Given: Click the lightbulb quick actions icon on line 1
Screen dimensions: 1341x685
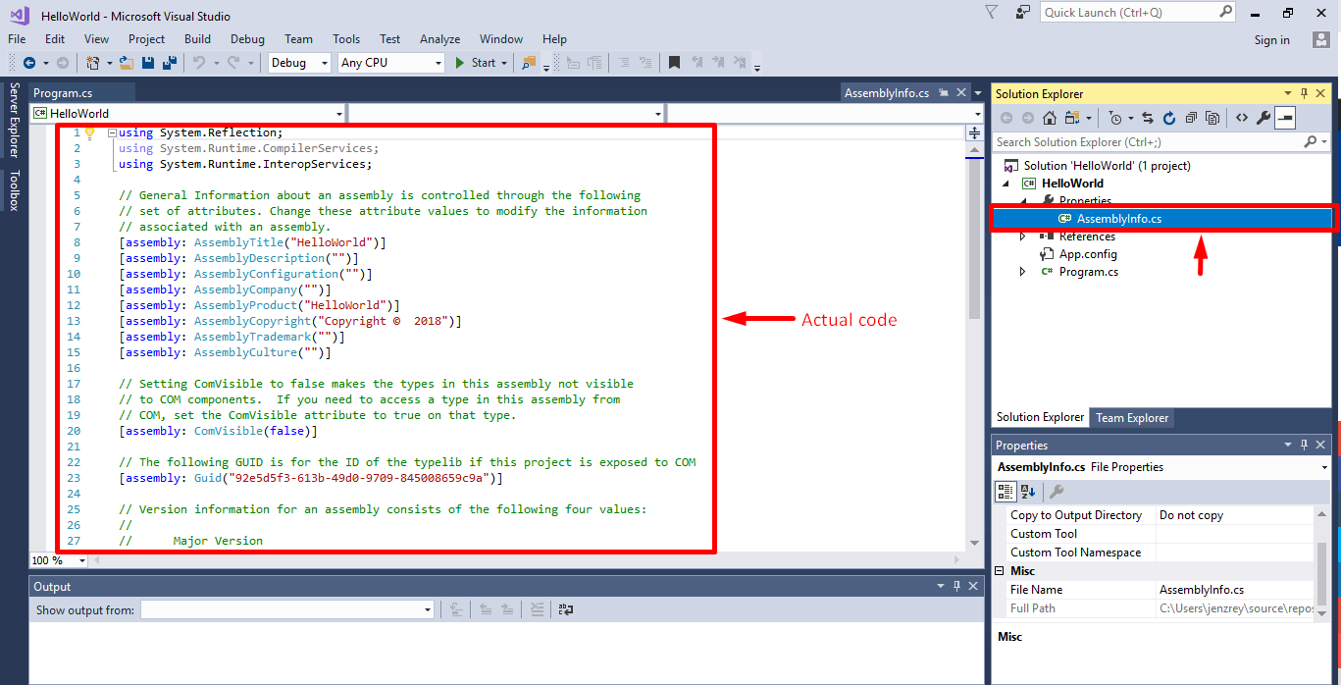Looking at the screenshot, I should point(90,132).
